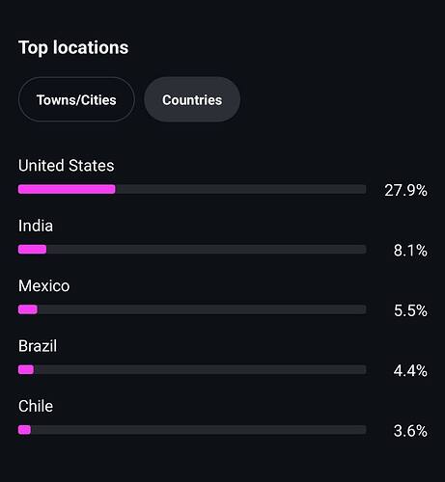This screenshot has height=482, width=445.
Task: Click the Mexico percentage bar
Action: [192, 309]
